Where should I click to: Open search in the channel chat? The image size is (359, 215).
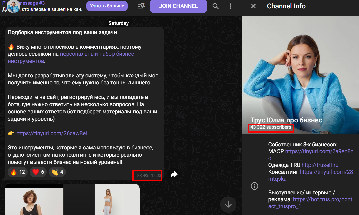[x=215, y=6]
